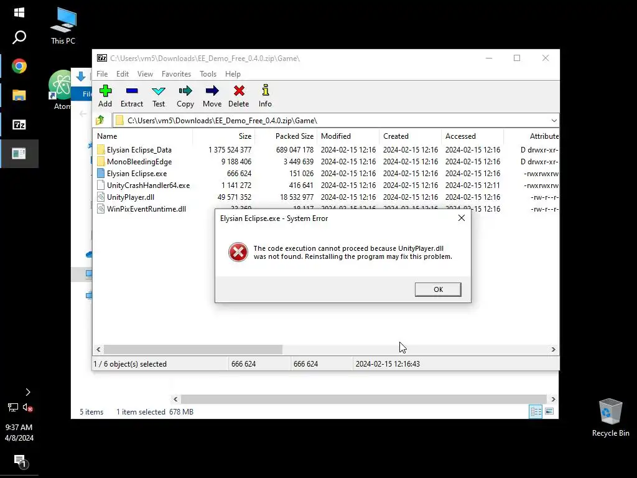Sort by Packed Size column header

[286, 136]
